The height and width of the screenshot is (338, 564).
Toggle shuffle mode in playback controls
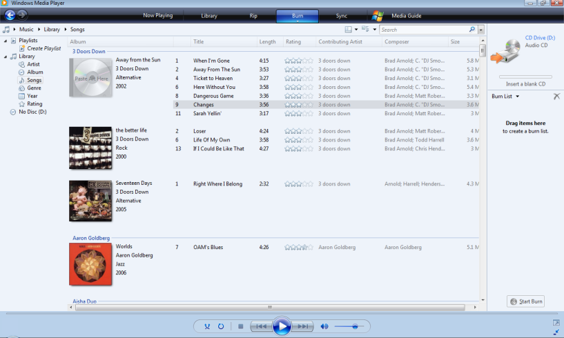coord(207,326)
